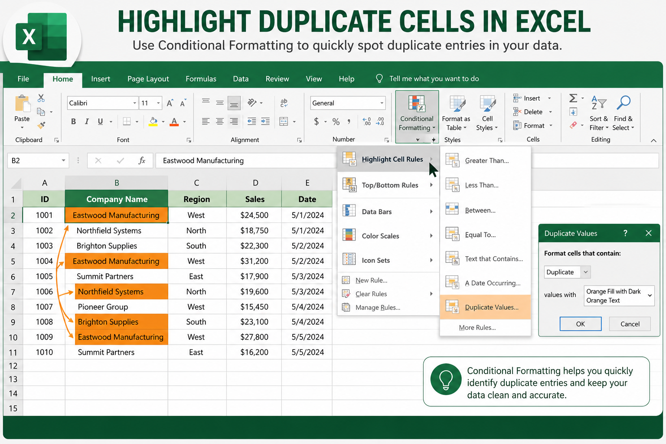Open the Conditional Formatting dropdown

click(x=417, y=117)
